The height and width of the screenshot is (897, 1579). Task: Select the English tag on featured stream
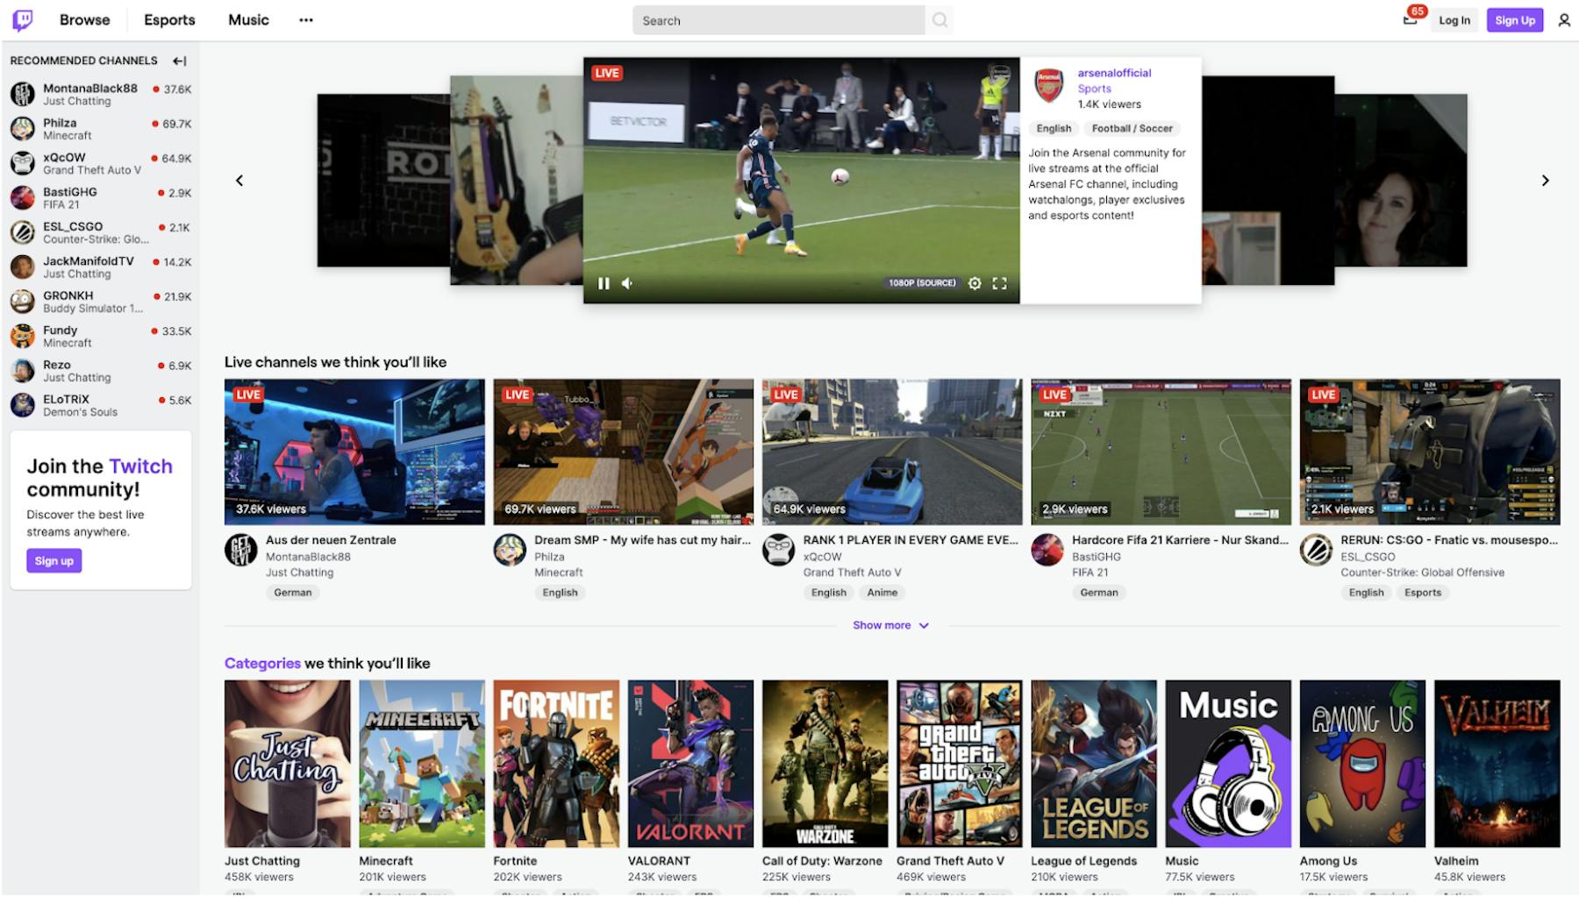click(1054, 128)
